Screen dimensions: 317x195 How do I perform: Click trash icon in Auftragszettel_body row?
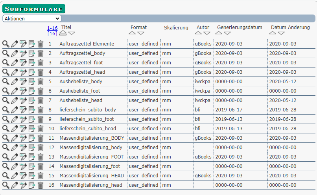41,53
